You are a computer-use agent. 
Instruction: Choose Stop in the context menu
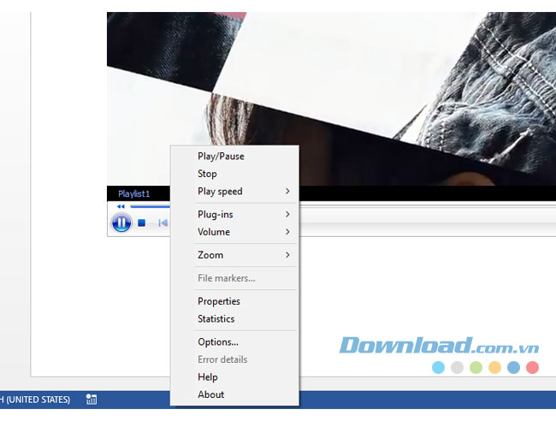pos(207,174)
